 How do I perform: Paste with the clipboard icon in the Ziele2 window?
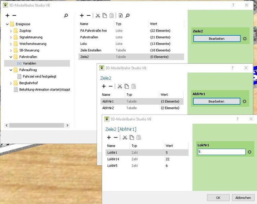134,86
